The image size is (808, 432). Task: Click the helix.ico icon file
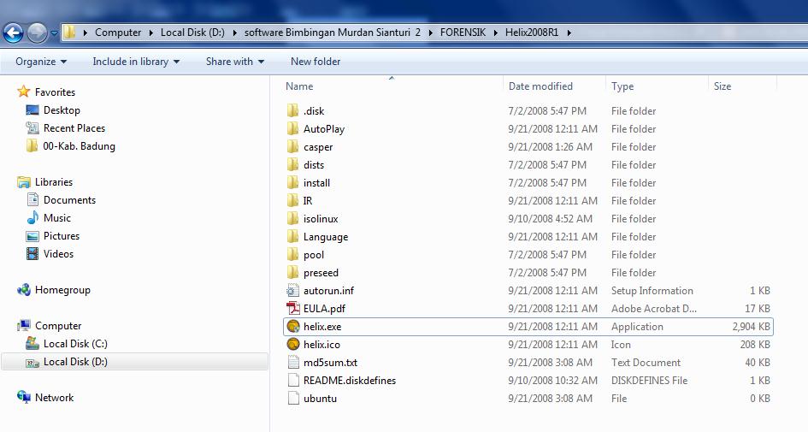(x=293, y=345)
